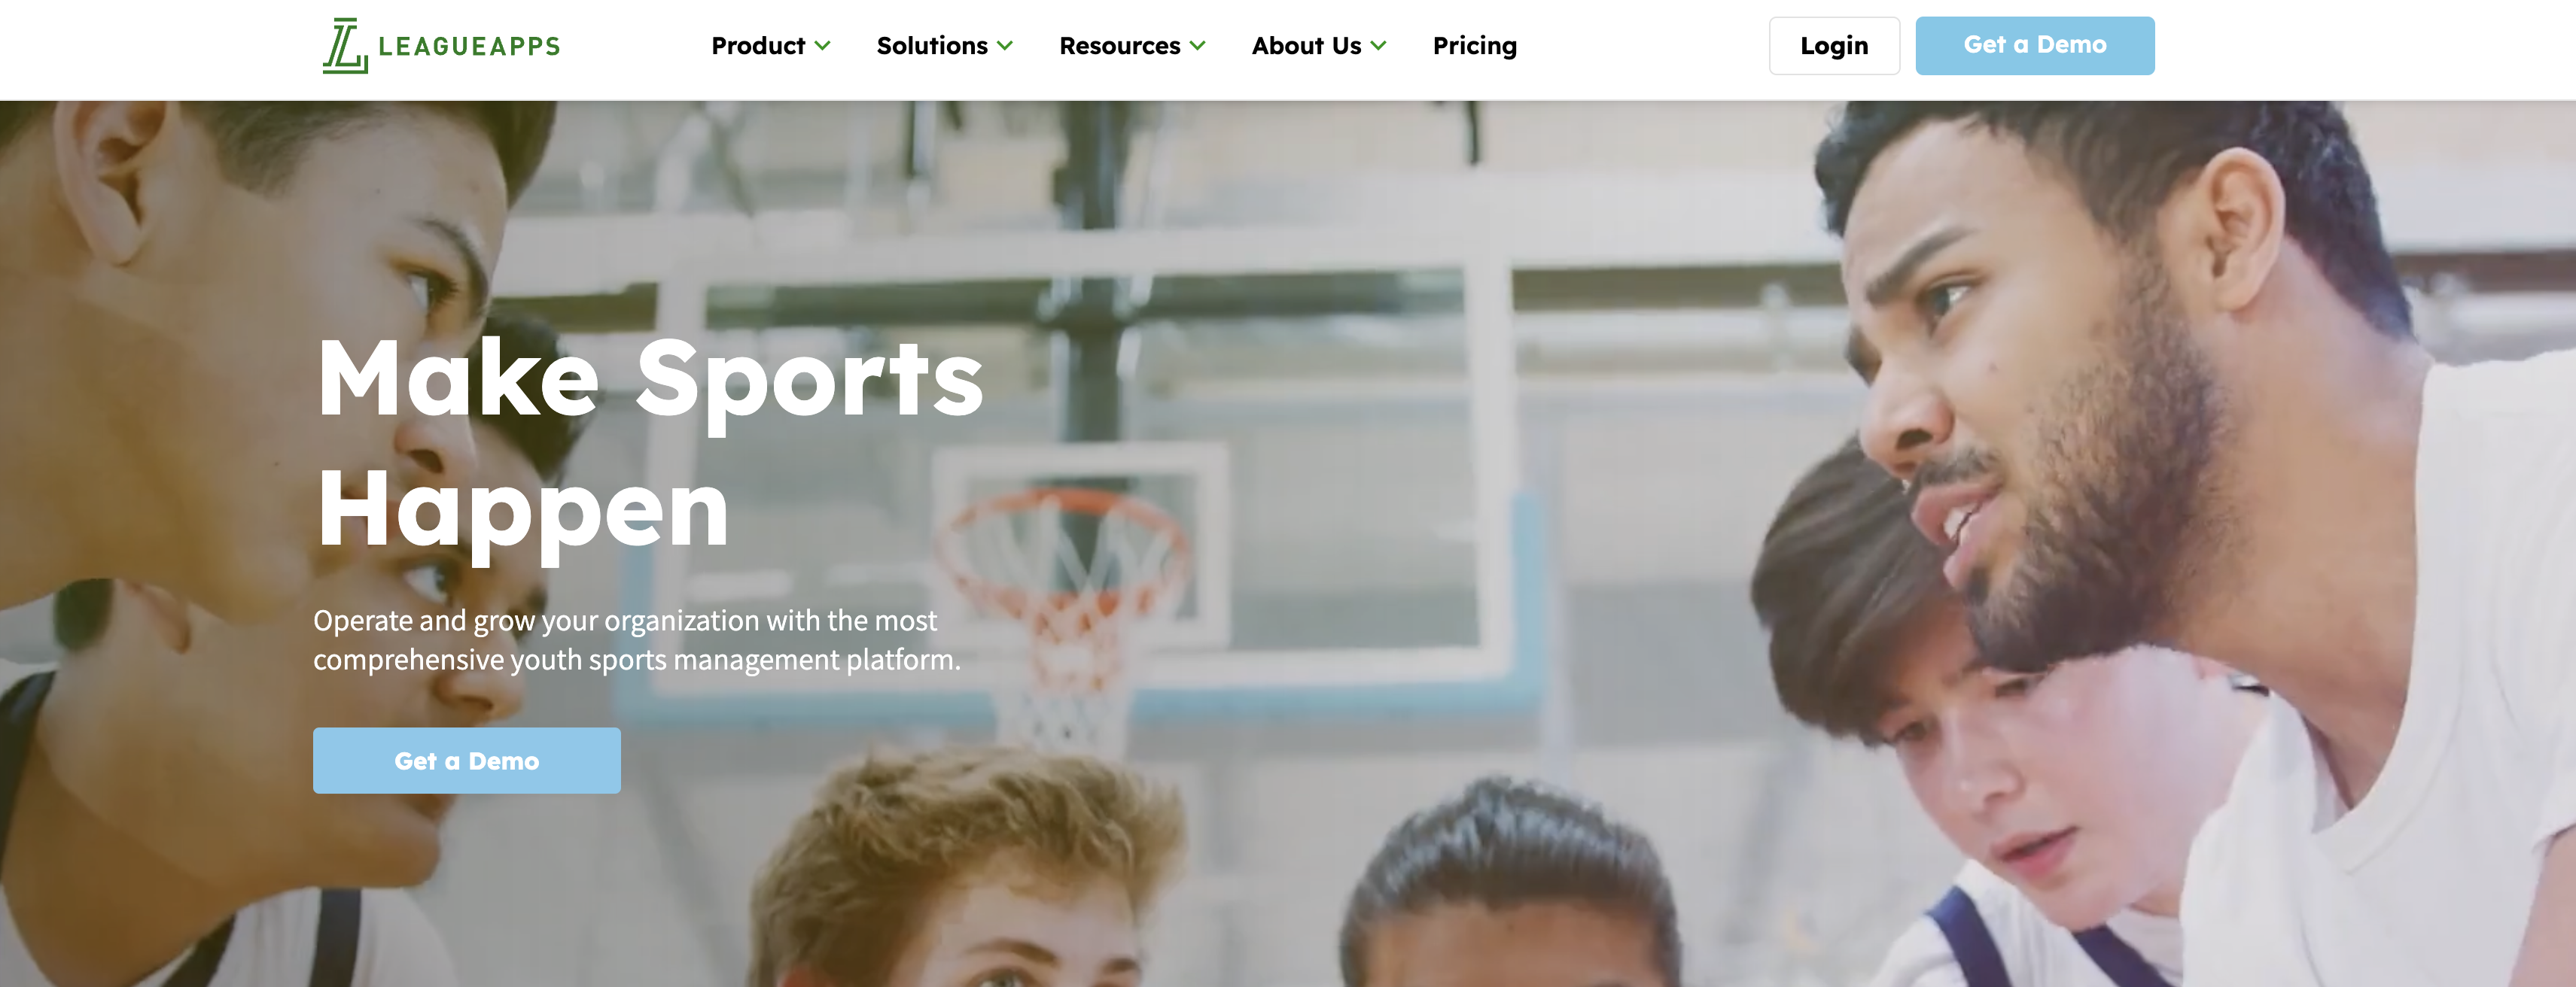This screenshot has width=2576, height=987.
Task: Expand the chevron beside About Us
Action: tap(1378, 46)
